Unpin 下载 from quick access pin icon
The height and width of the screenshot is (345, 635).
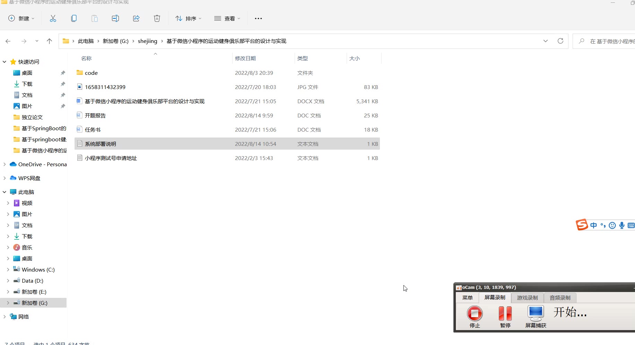point(63,84)
